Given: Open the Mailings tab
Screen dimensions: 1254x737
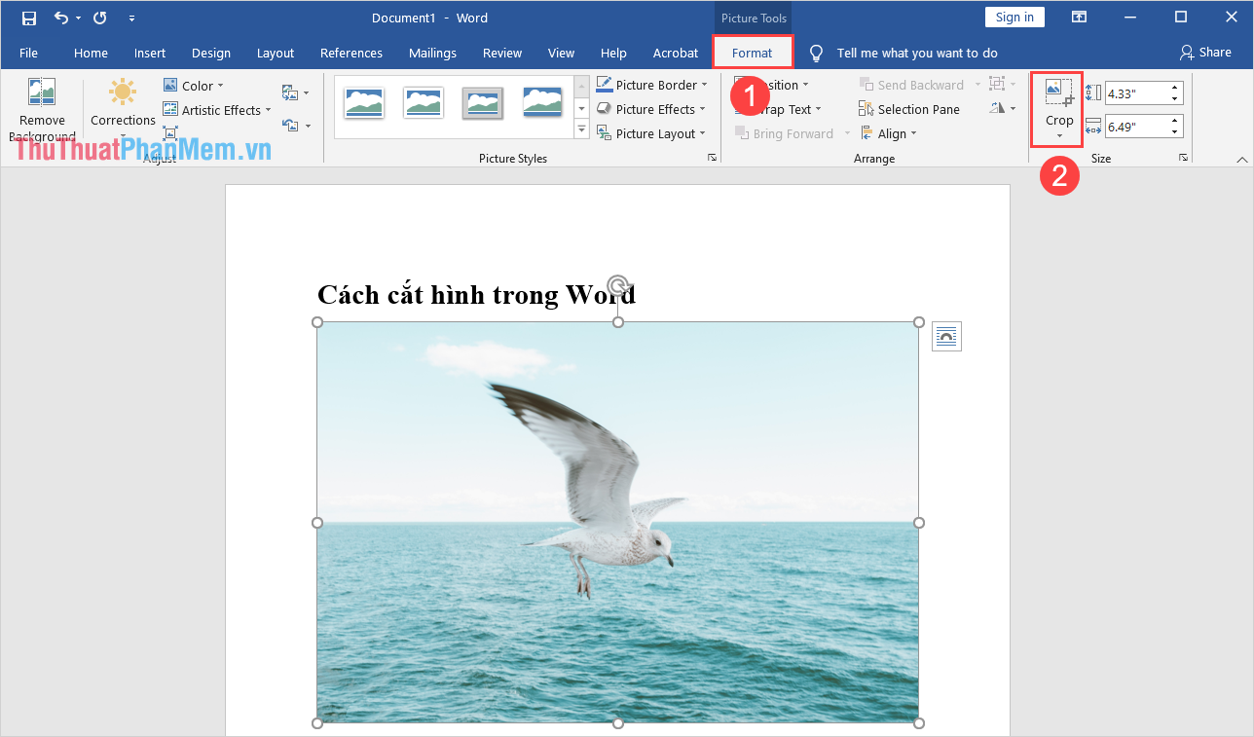Looking at the screenshot, I should 432,53.
